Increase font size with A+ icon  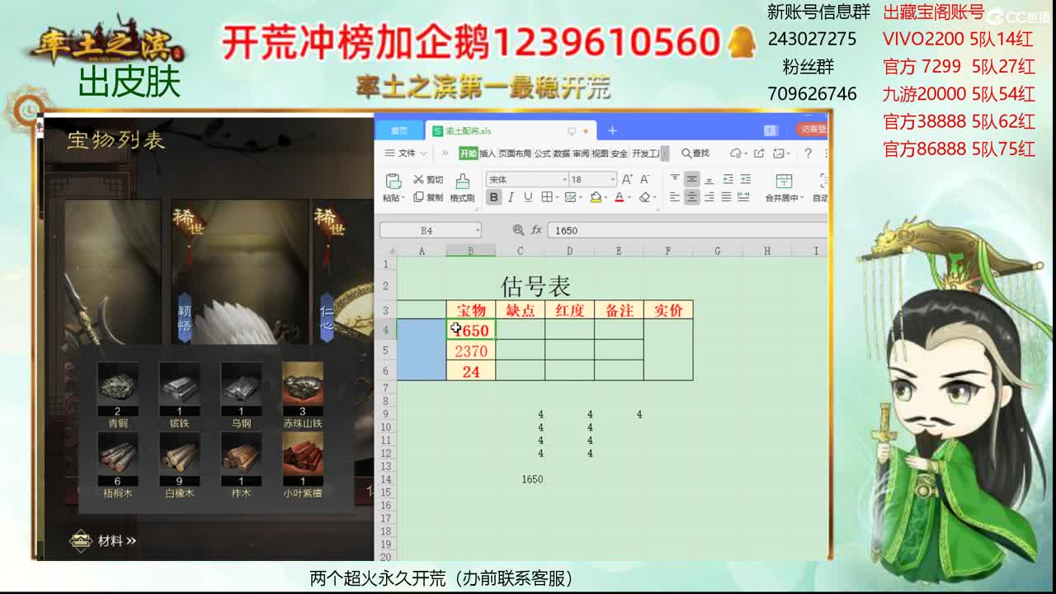click(627, 179)
